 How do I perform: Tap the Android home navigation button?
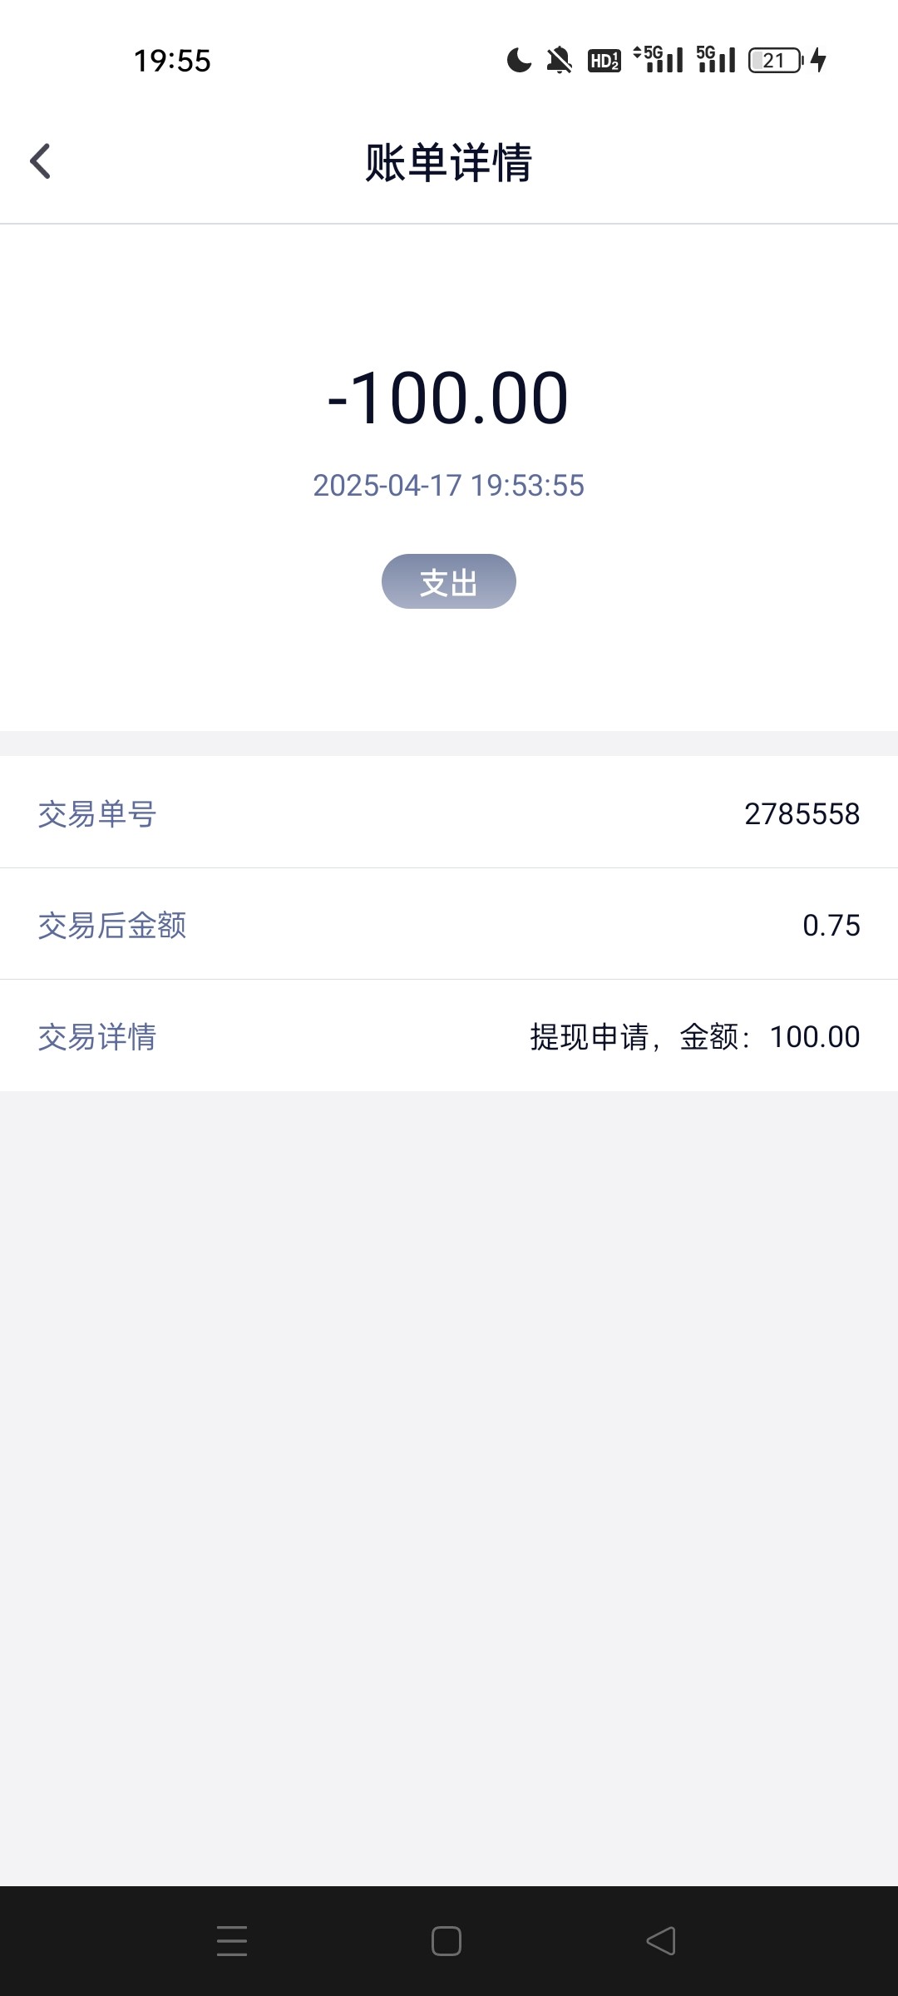pos(447,1941)
